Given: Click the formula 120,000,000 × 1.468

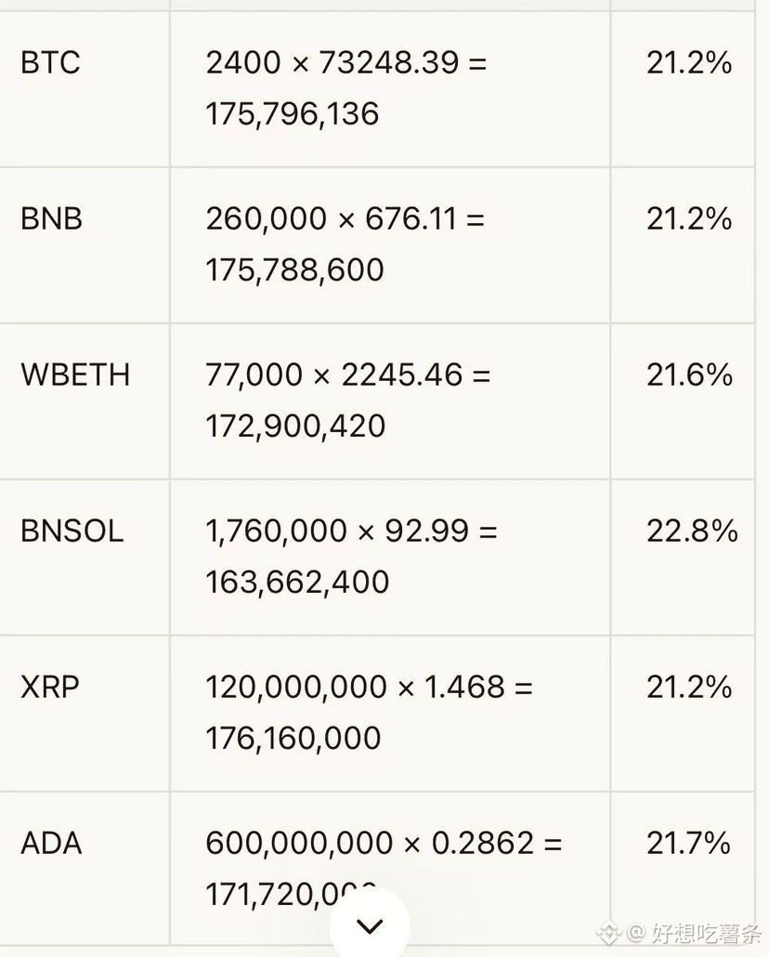Looking at the screenshot, I should tap(355, 688).
